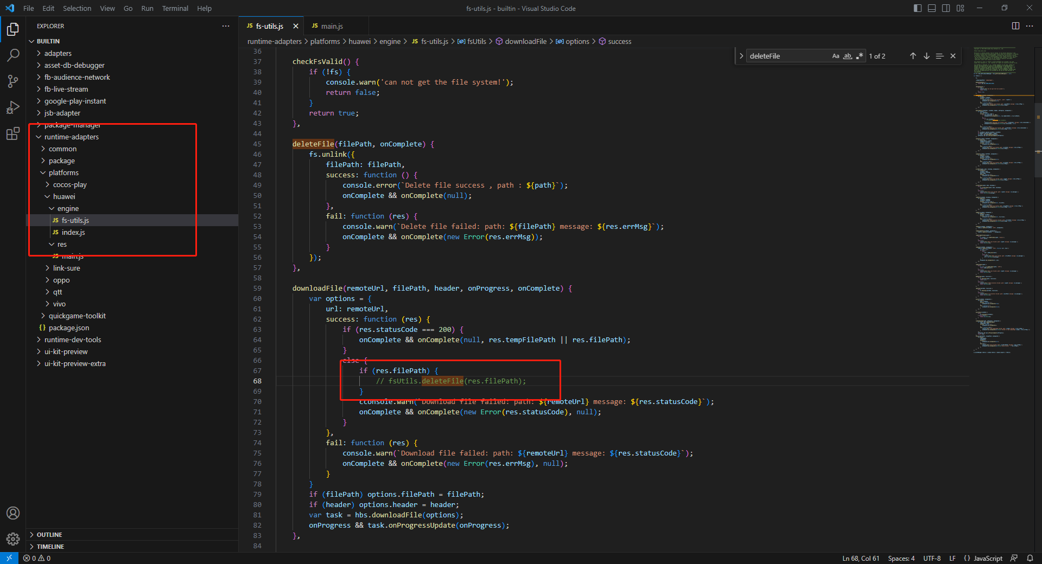Open the Terminal menu

pyautogui.click(x=175, y=8)
